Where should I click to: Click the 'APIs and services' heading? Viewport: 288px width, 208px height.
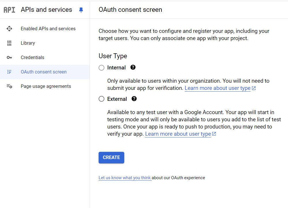tap(46, 10)
